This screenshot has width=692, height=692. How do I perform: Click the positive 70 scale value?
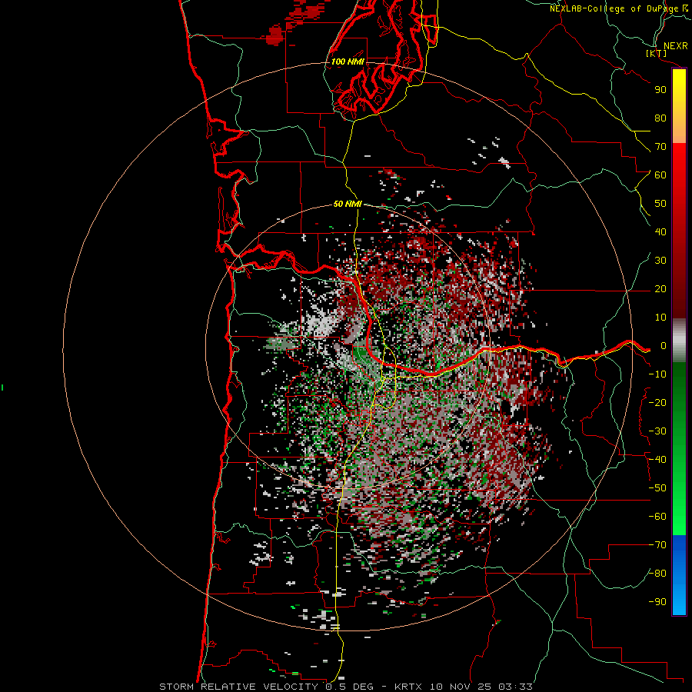click(x=660, y=147)
